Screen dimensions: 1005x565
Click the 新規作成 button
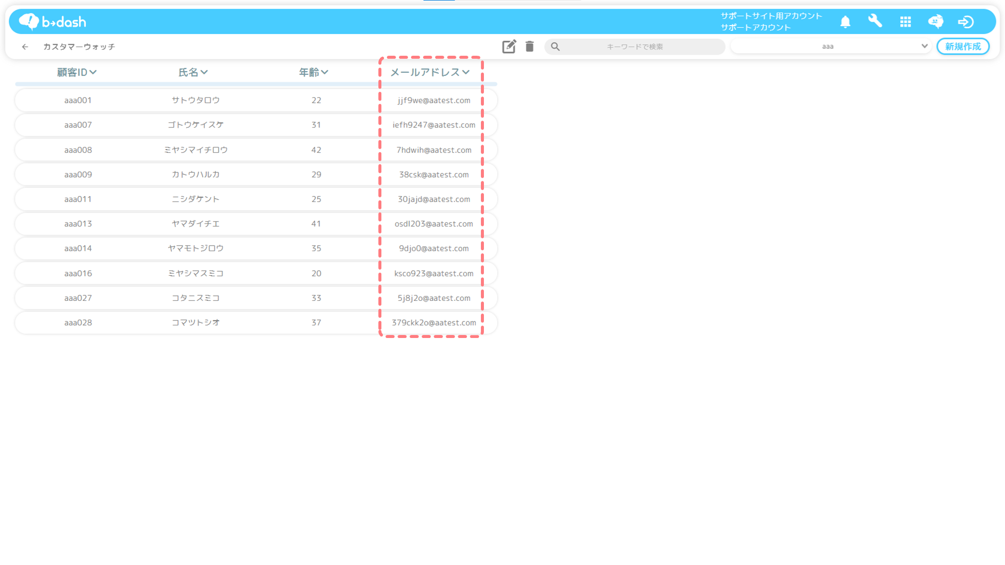tap(963, 46)
